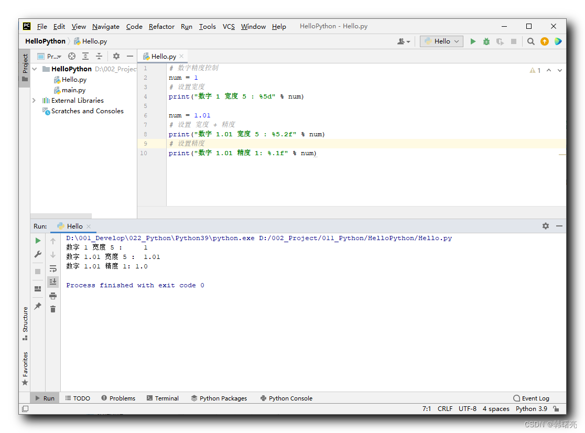Start debugging with the bug icon
The image size is (585, 433).
[x=486, y=41]
